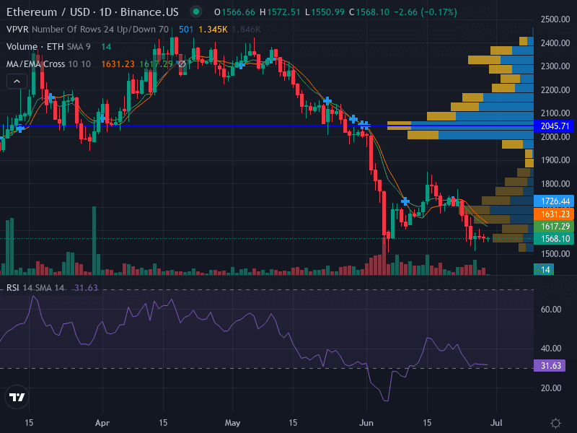
Task: Click the 2500.00 price axis label
Action: [x=555, y=19]
